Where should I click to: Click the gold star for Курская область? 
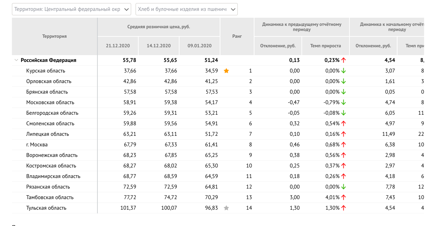(226, 71)
